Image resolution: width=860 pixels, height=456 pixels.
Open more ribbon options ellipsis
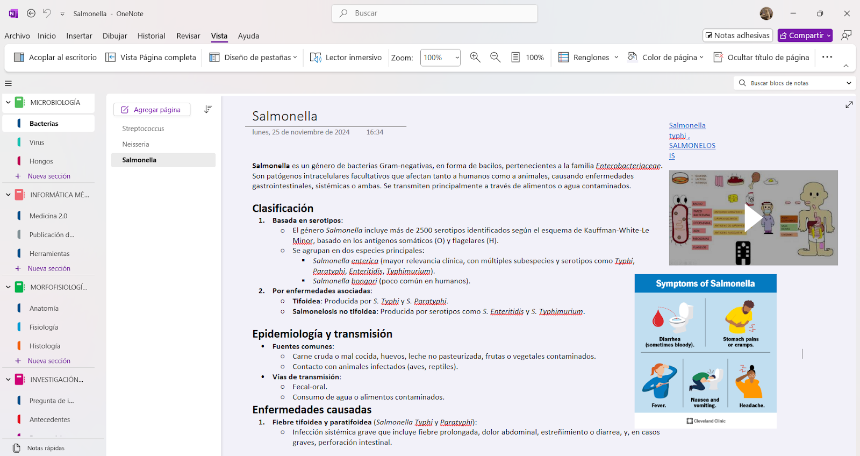pos(827,57)
